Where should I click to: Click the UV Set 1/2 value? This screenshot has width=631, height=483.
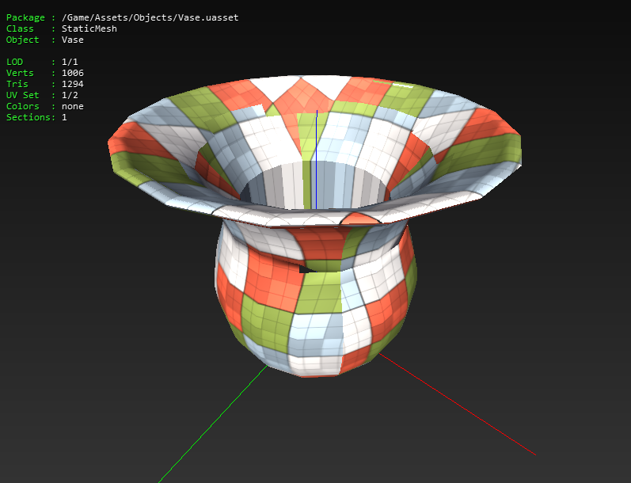point(70,95)
